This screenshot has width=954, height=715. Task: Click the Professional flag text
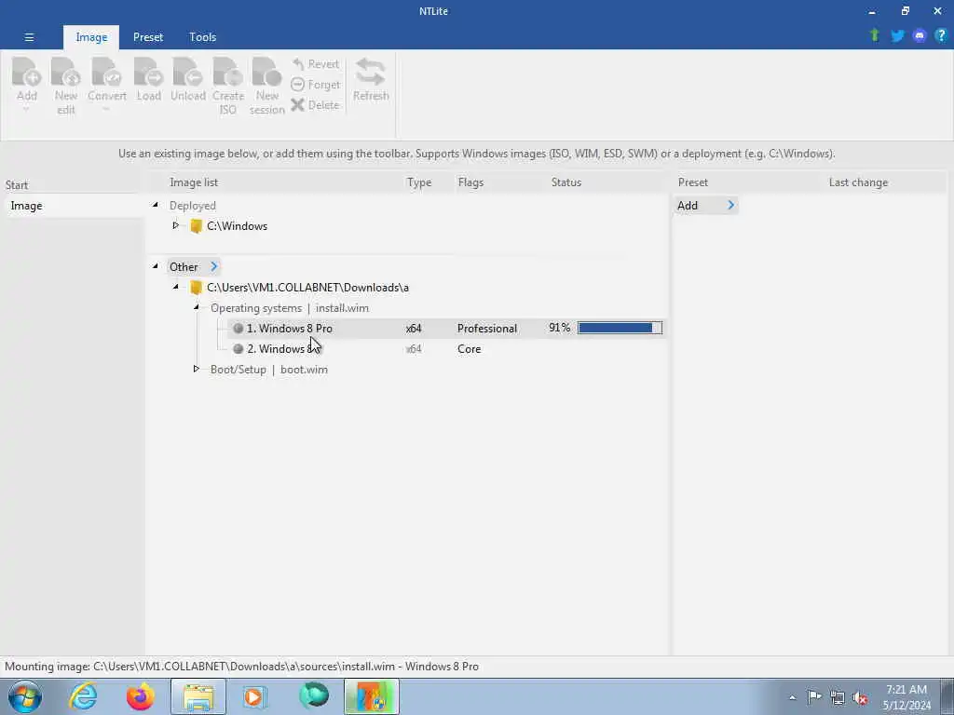tap(486, 329)
